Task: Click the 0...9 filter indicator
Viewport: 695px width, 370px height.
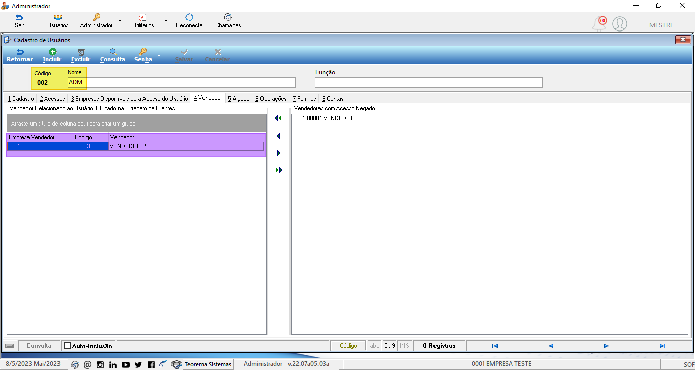Action: click(x=389, y=346)
